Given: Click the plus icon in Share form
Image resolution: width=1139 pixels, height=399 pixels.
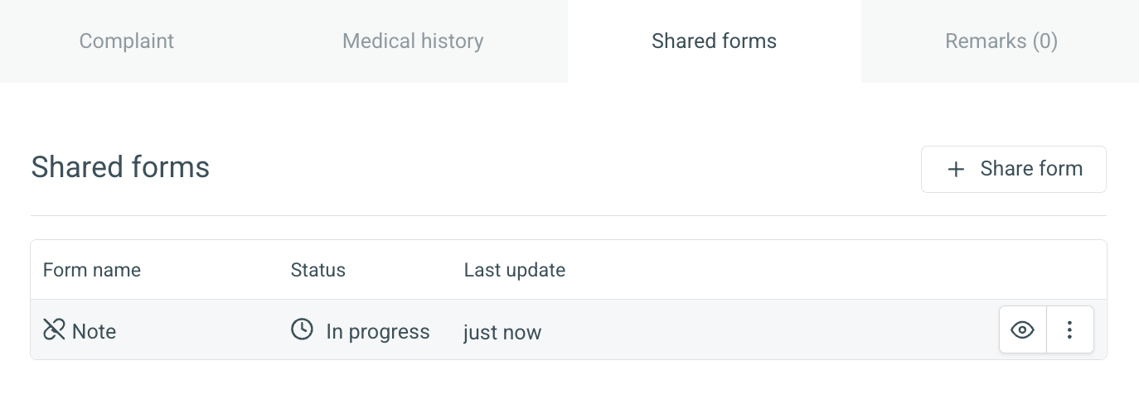Looking at the screenshot, I should tap(956, 170).
